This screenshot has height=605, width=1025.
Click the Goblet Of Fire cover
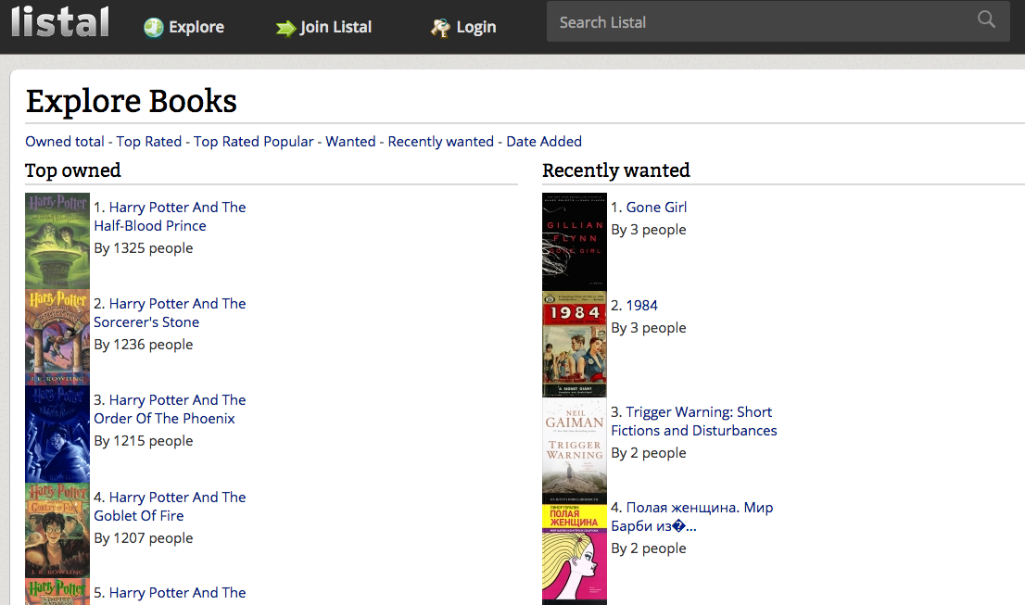pos(57,530)
